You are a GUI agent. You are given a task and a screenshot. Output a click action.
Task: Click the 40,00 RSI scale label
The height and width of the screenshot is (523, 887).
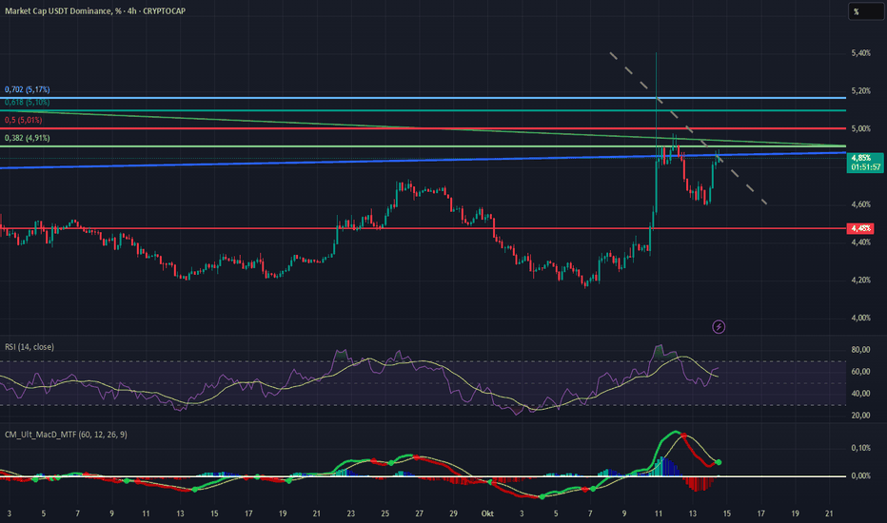(x=860, y=394)
